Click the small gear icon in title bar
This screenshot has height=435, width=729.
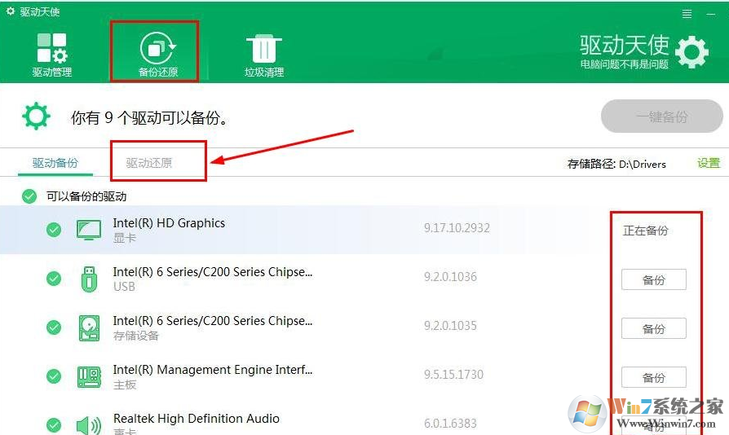[x=11, y=11]
